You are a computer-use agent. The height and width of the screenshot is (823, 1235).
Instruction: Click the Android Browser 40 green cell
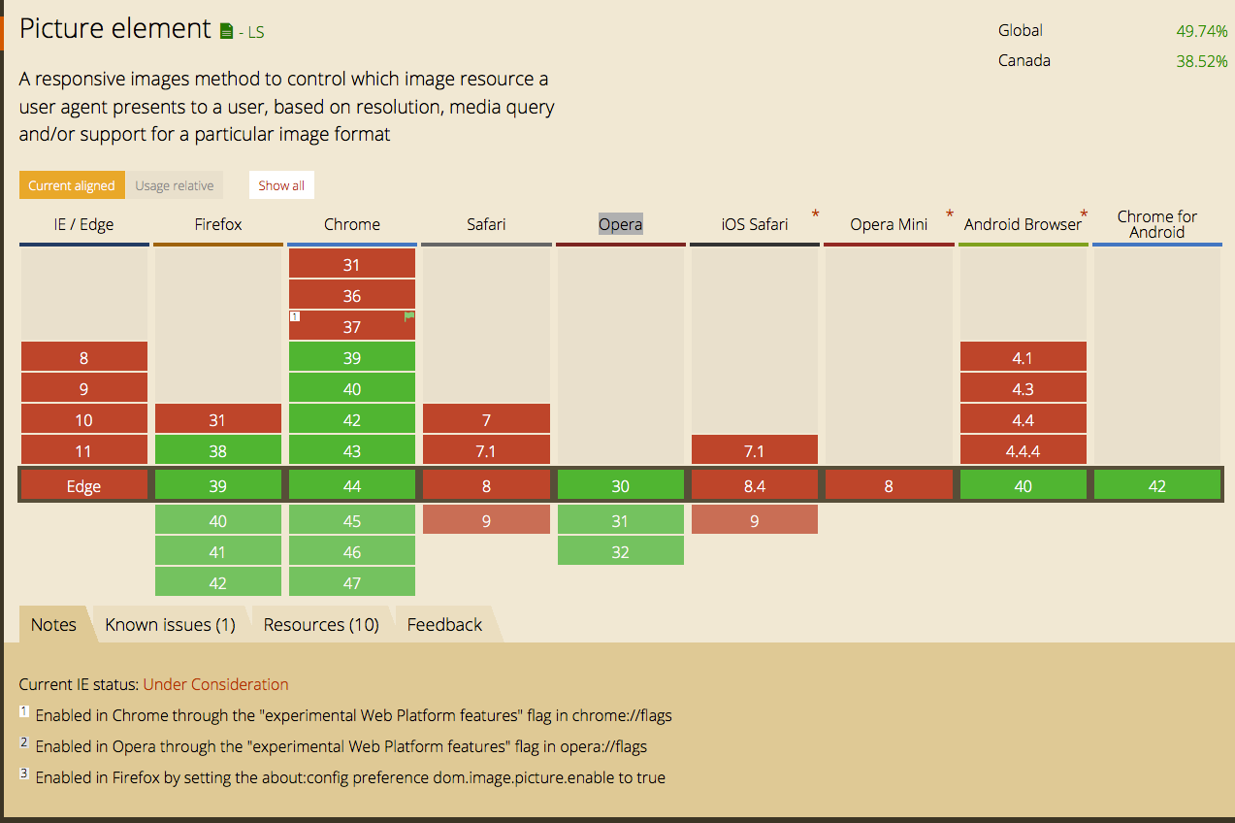tap(1024, 485)
